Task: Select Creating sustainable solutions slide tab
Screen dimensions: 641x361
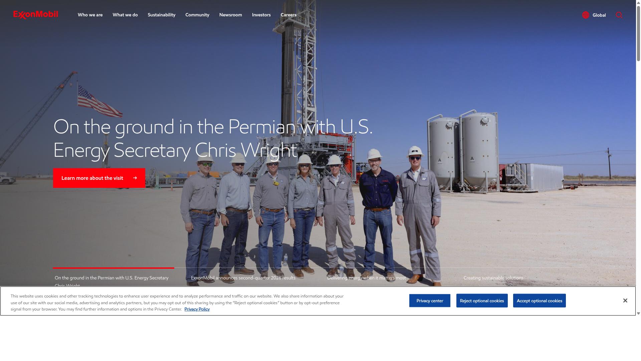Action: click(493, 278)
